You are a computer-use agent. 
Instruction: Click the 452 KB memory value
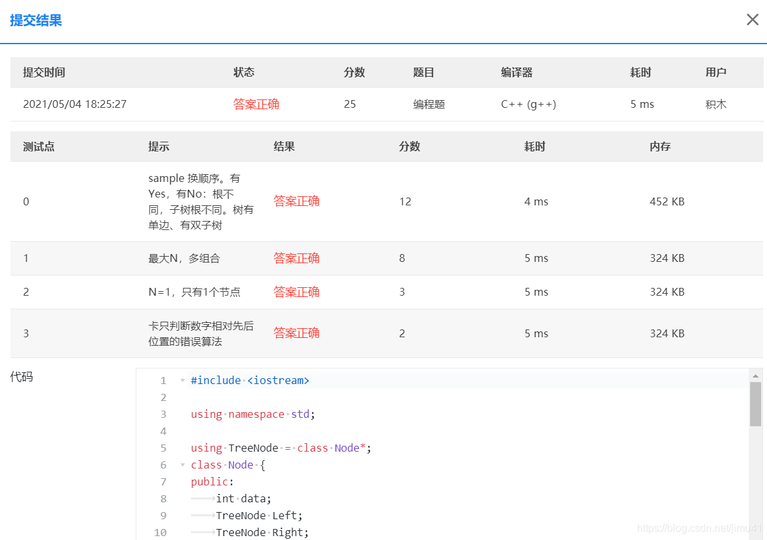click(x=667, y=201)
